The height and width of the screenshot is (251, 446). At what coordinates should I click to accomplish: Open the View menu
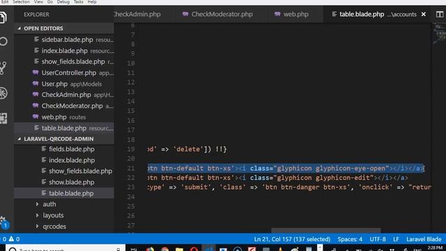pos(38,2)
